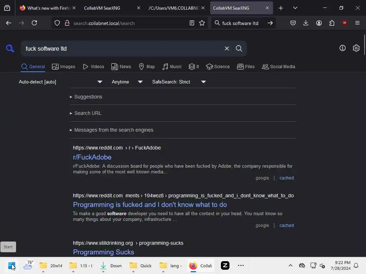Select the It search category

[194, 67]
